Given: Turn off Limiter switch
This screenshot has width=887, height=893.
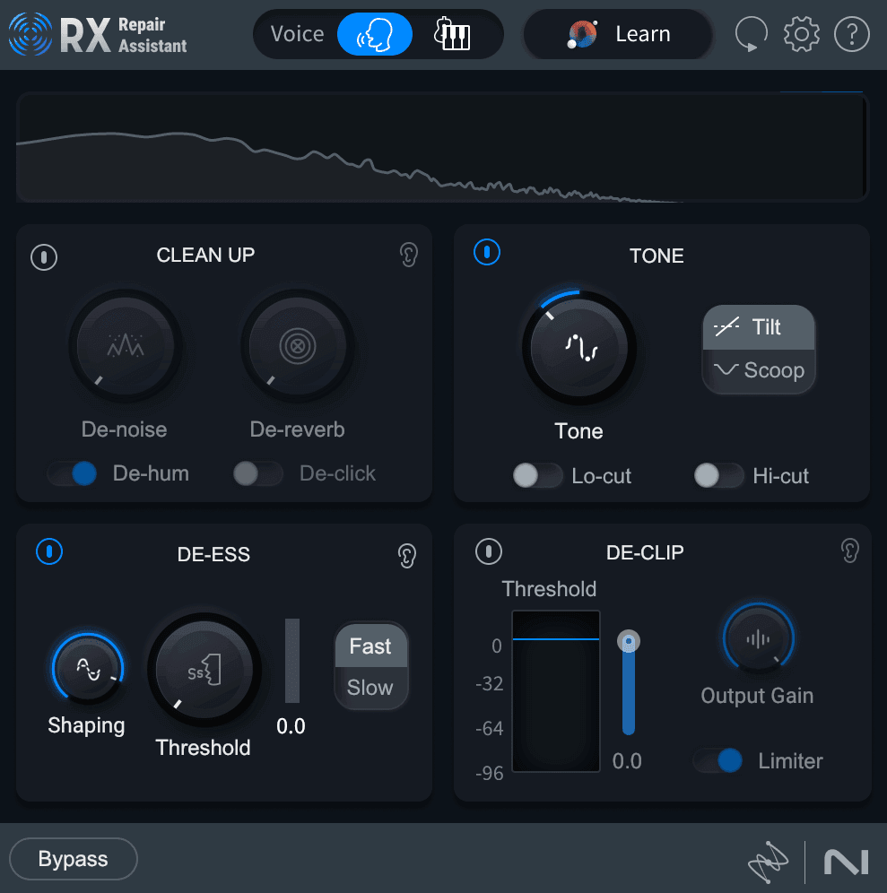Looking at the screenshot, I should pyautogui.click(x=718, y=760).
